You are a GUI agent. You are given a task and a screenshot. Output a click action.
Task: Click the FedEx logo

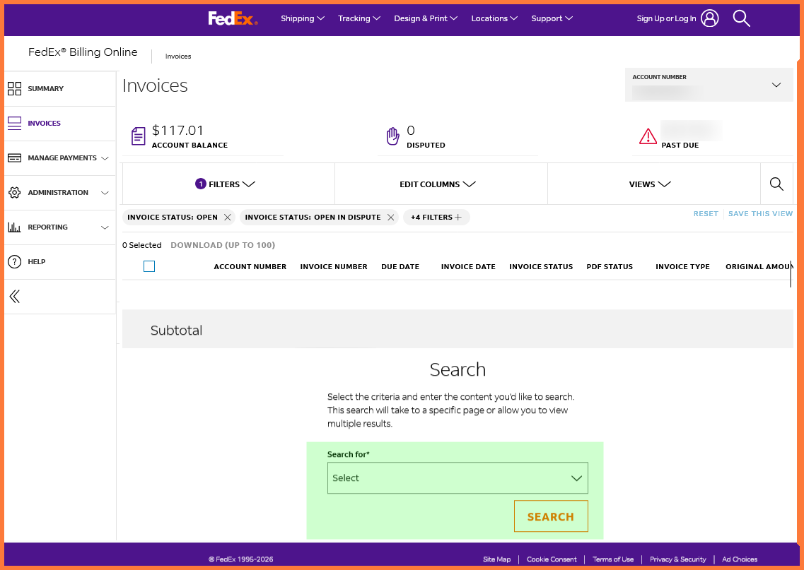(x=233, y=18)
